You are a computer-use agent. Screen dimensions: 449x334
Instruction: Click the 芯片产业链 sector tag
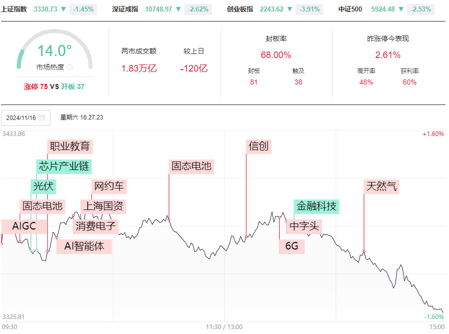coord(64,166)
